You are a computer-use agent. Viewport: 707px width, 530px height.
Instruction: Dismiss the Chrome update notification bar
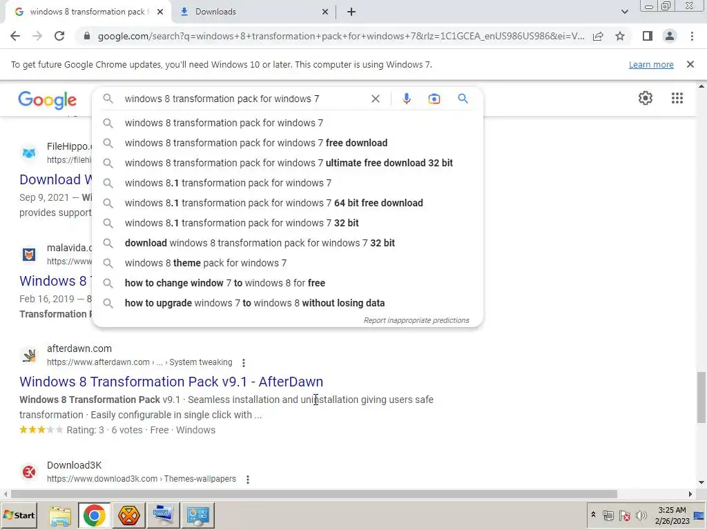690,64
